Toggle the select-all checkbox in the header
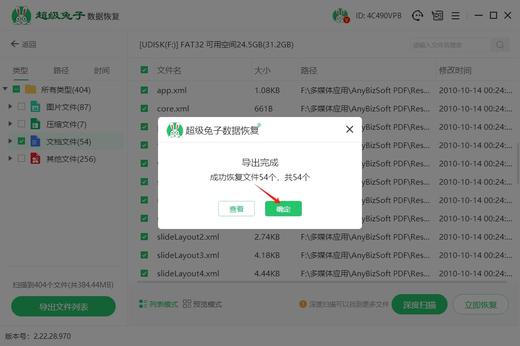The width and height of the screenshot is (520, 346). click(144, 70)
